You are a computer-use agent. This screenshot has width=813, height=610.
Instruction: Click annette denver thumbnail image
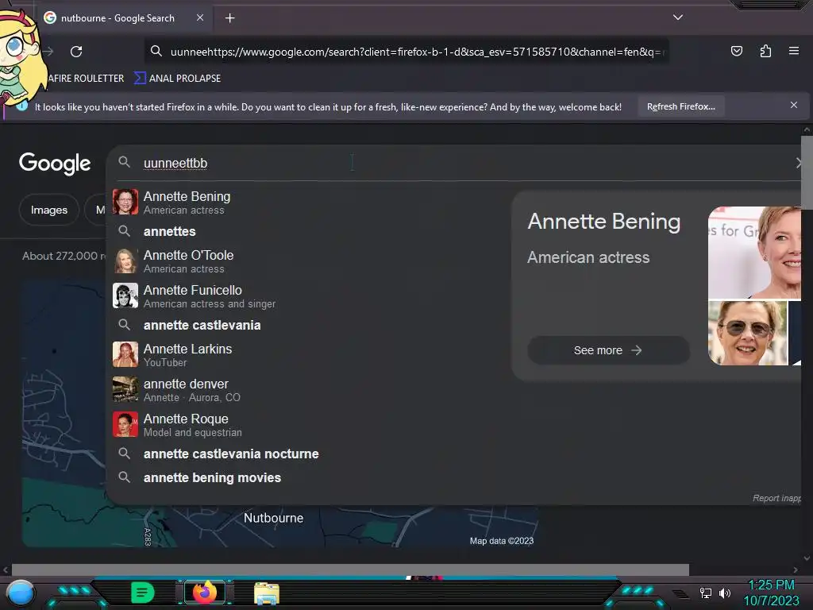point(125,389)
